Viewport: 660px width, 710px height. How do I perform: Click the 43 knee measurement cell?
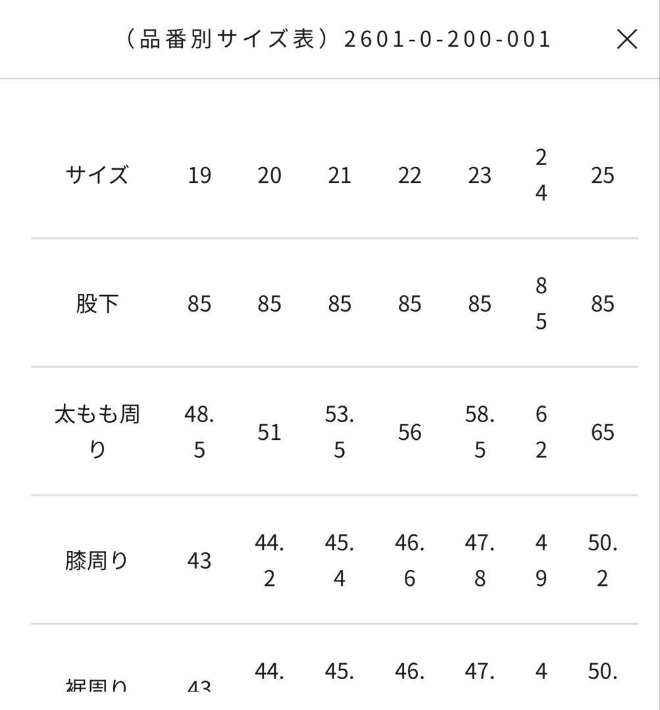tap(200, 561)
